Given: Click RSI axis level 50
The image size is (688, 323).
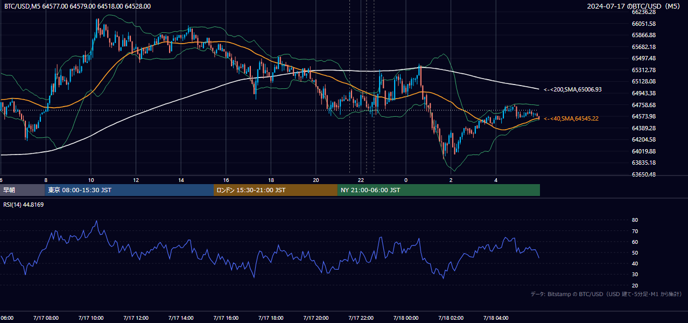Looking at the screenshot, I should (x=635, y=252).
